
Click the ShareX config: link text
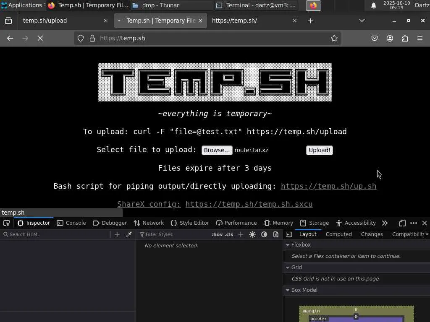(149, 204)
